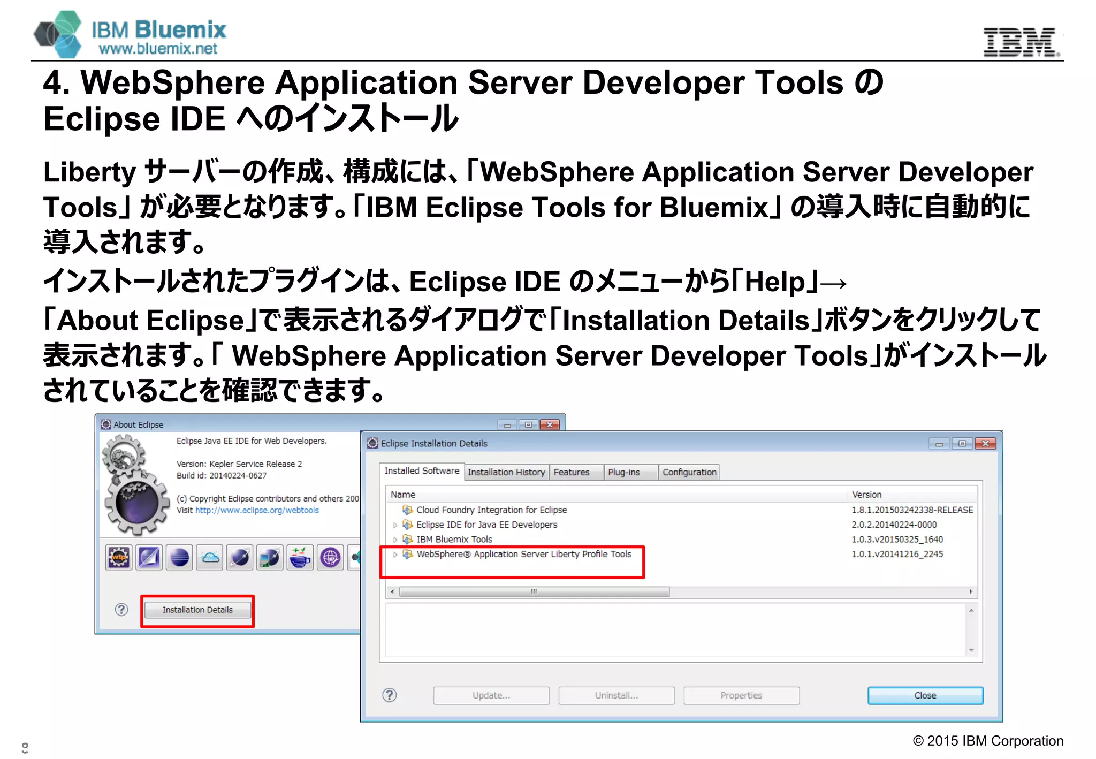Select Eclipse IDE for Java EE Developers row
The width and height of the screenshot is (1096, 759).
coord(681,525)
